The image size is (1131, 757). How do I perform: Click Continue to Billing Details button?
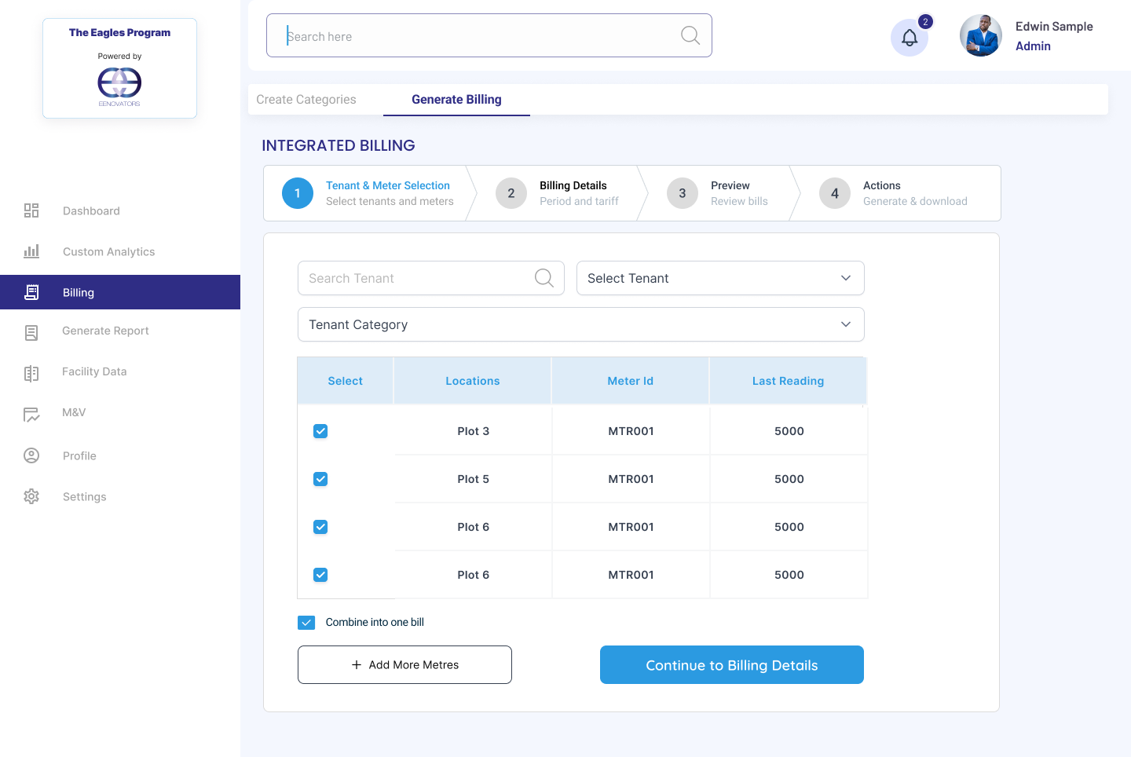click(x=732, y=665)
